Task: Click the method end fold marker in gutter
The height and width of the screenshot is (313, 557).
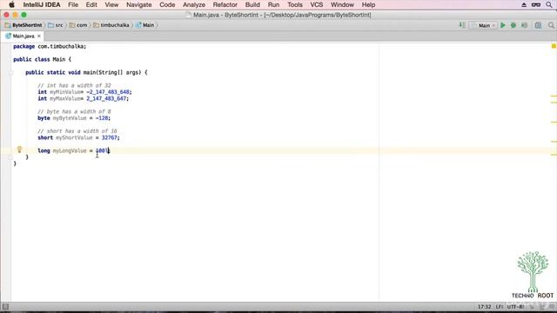Action: (11, 156)
